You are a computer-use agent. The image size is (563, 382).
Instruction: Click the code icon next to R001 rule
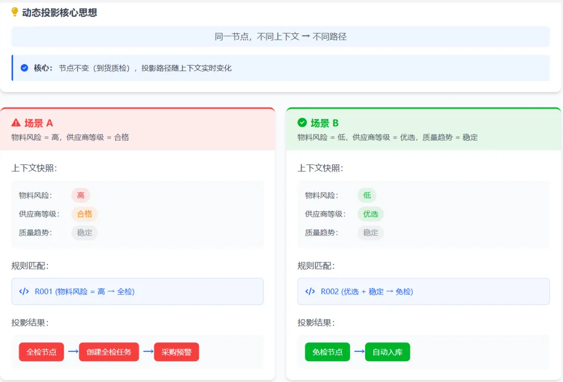[x=24, y=291]
